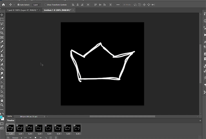Select the Quick Selection tool
This screenshot has height=139, width=206.
click(2, 28)
